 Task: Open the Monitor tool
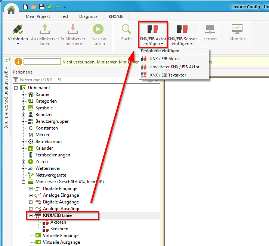click(237, 30)
